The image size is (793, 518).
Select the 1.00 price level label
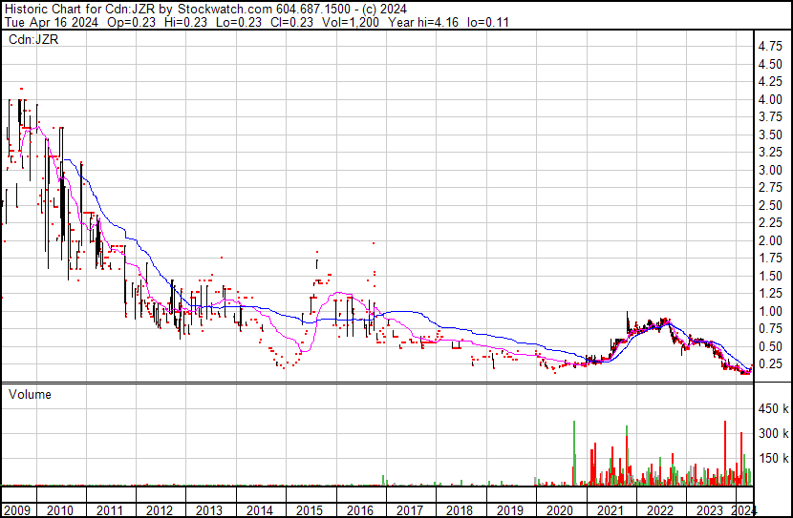pyautogui.click(x=770, y=311)
